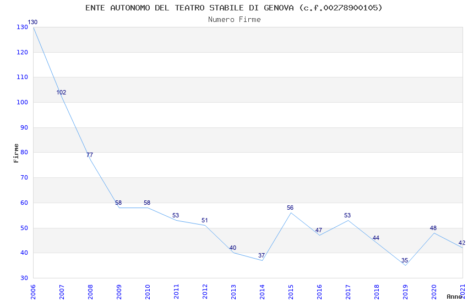Click the 60 y-axis tick label
Viewport: 468px width, 302px height.
(24, 203)
